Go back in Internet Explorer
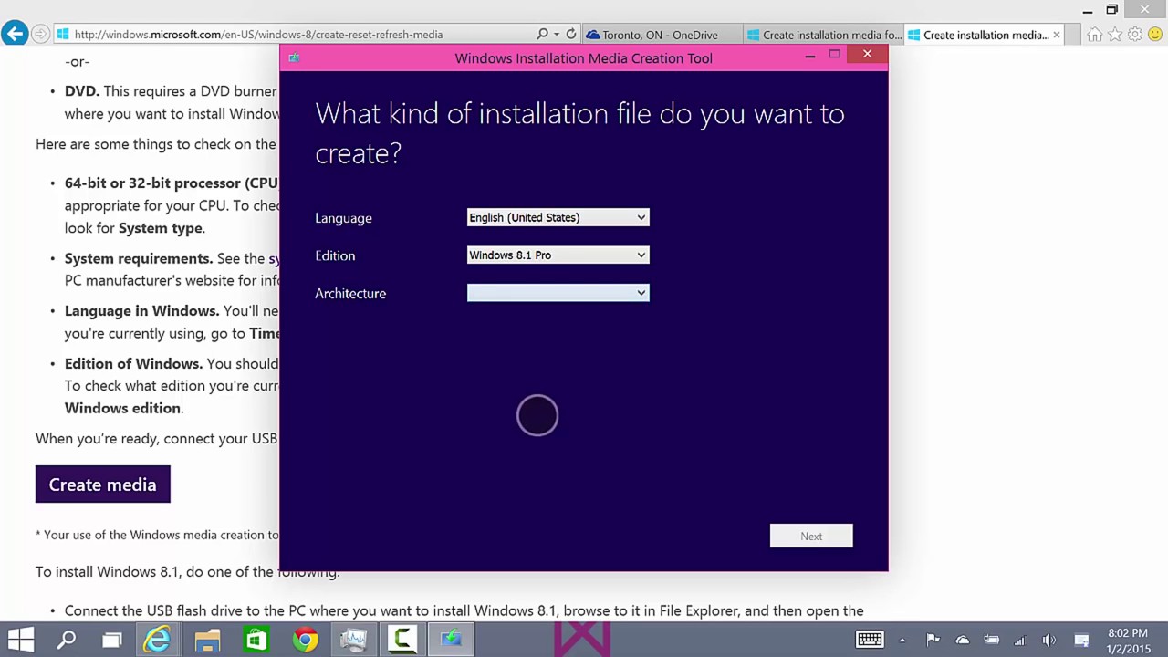This screenshot has height=657, width=1168. 15,34
